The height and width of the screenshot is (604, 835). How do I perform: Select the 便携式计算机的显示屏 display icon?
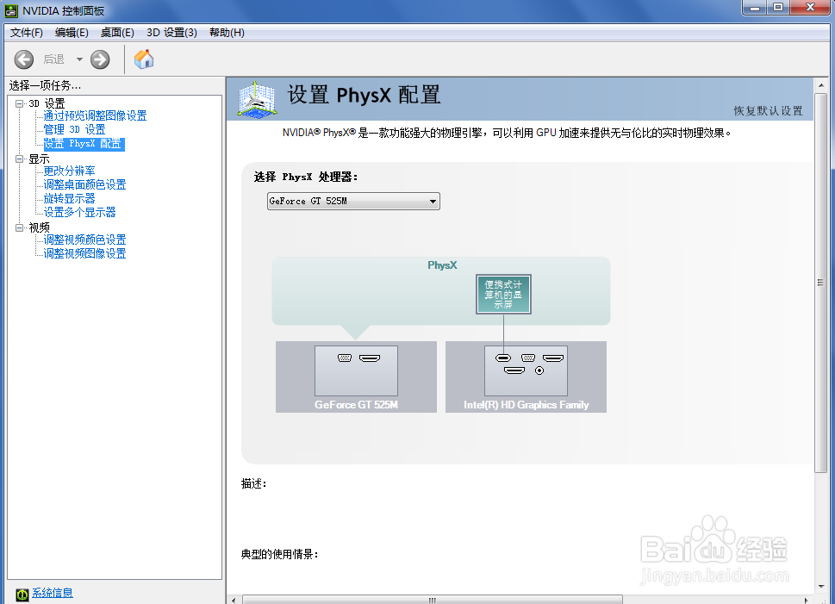(503, 294)
